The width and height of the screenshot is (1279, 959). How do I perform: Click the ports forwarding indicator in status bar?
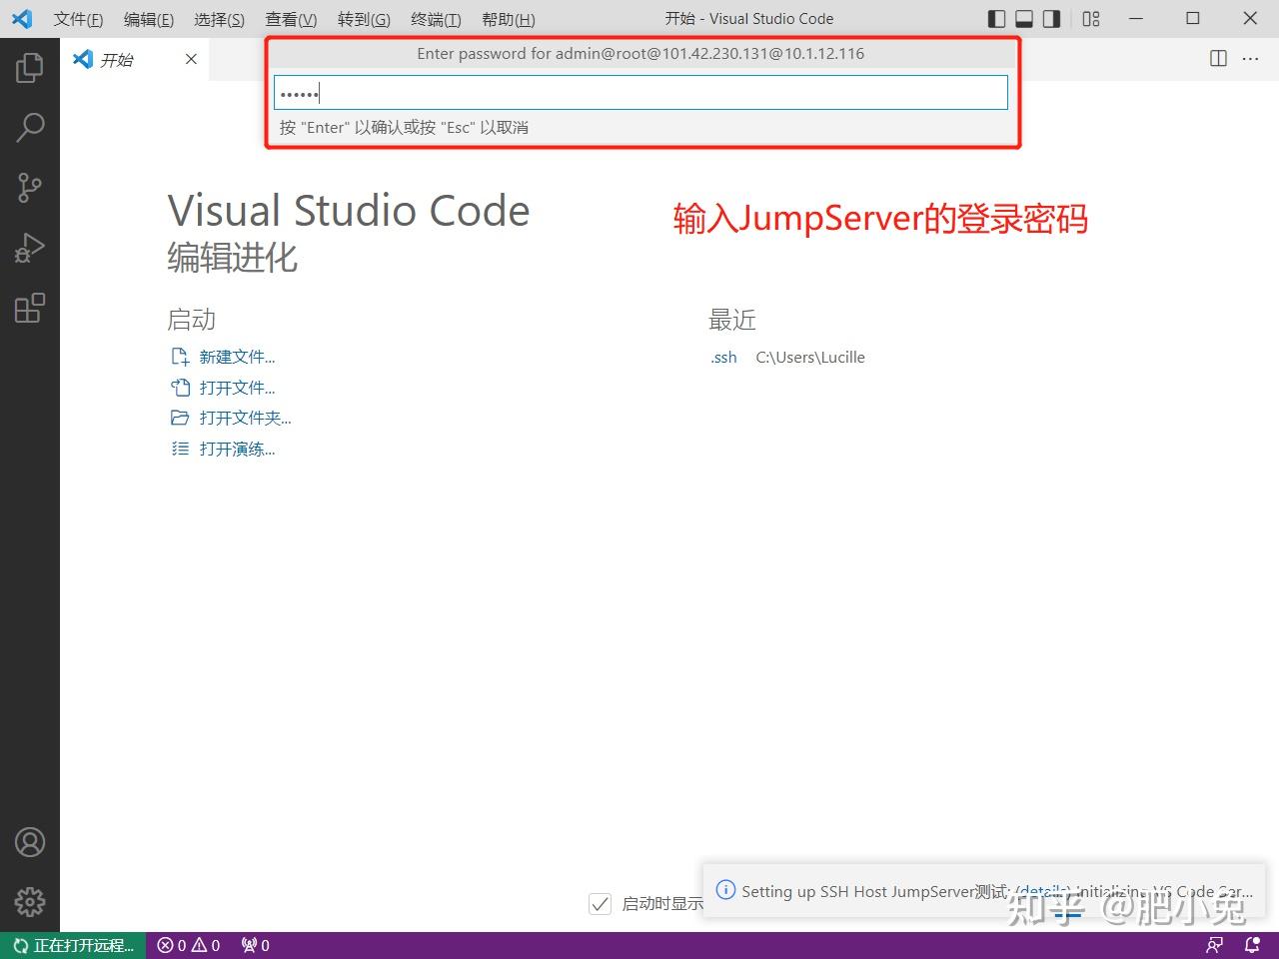255,944
